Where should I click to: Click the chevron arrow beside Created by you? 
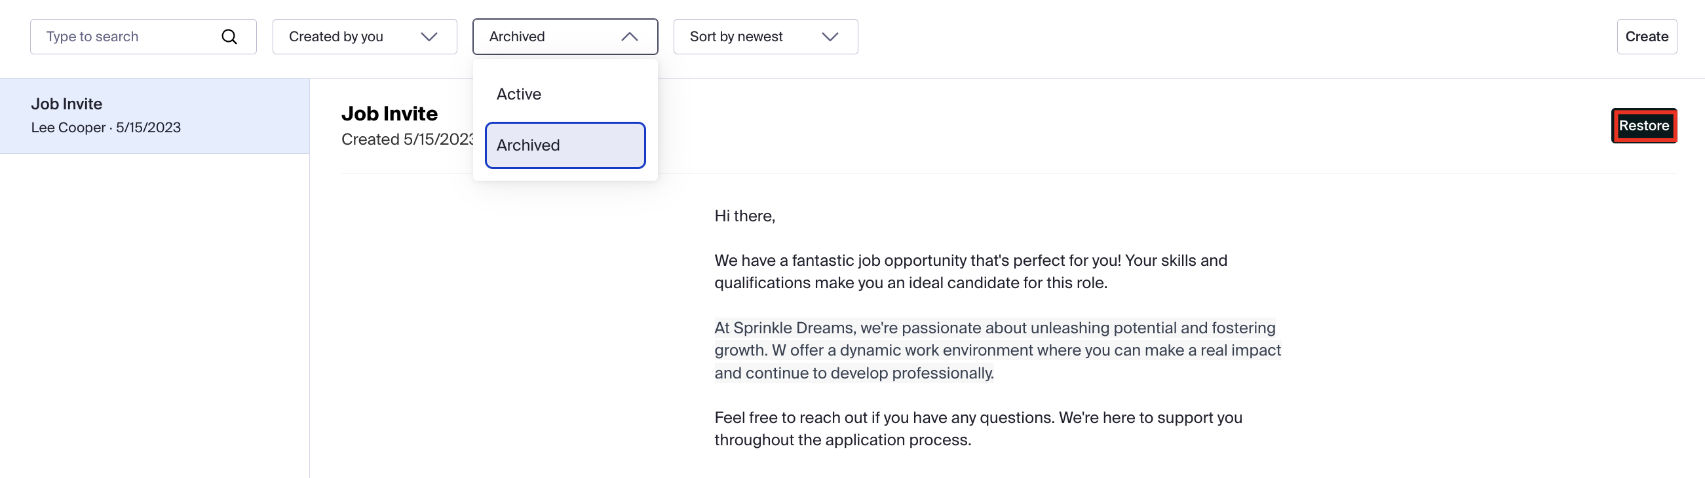[429, 37]
